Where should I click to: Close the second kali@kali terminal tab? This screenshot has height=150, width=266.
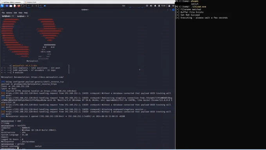coord(28,16)
